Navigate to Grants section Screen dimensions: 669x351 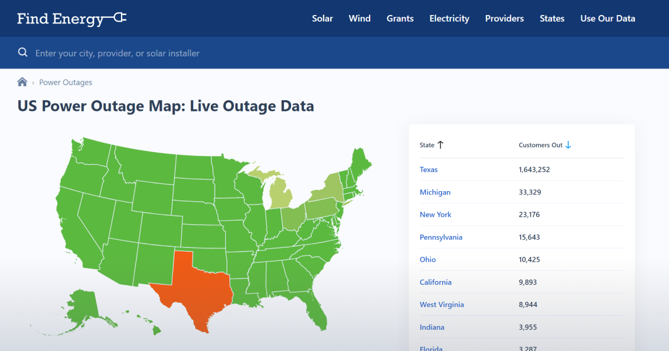[x=400, y=18]
